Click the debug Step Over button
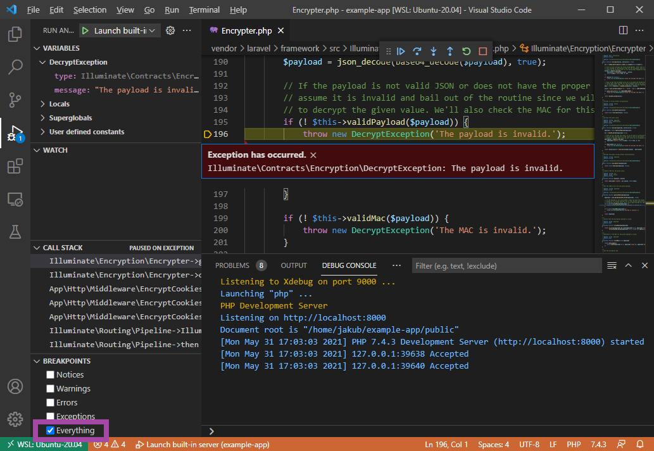The image size is (654, 451). pos(417,51)
